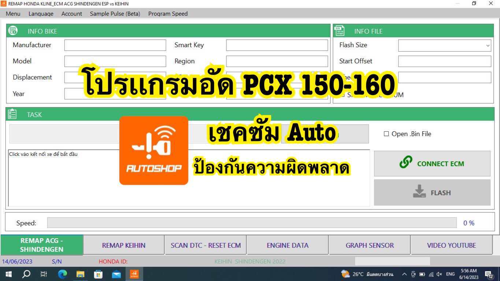Click the green link icon on CONNECT ECM
500x281 pixels.
tap(405, 162)
